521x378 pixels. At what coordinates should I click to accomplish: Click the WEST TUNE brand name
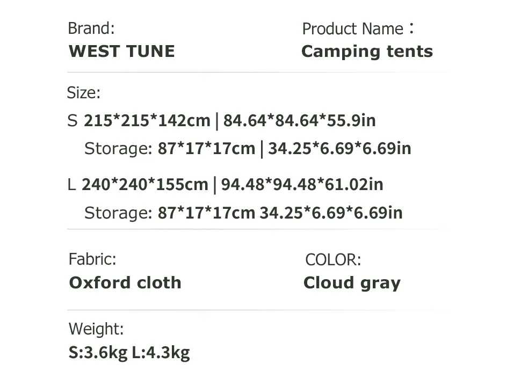122,52
